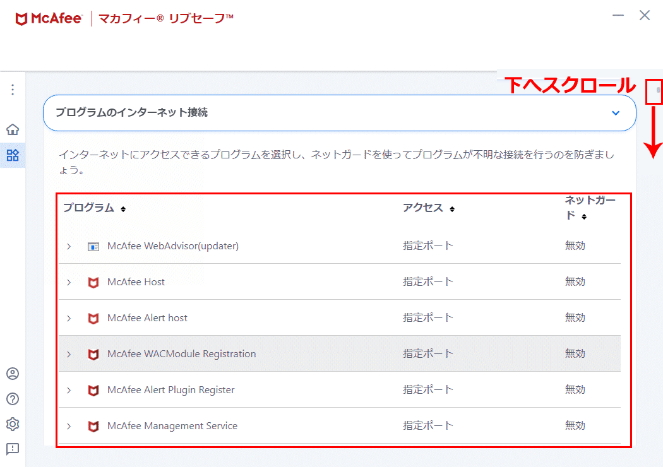Open the three-dot sidebar menu
Image resolution: width=663 pixels, height=467 pixels.
point(13,90)
